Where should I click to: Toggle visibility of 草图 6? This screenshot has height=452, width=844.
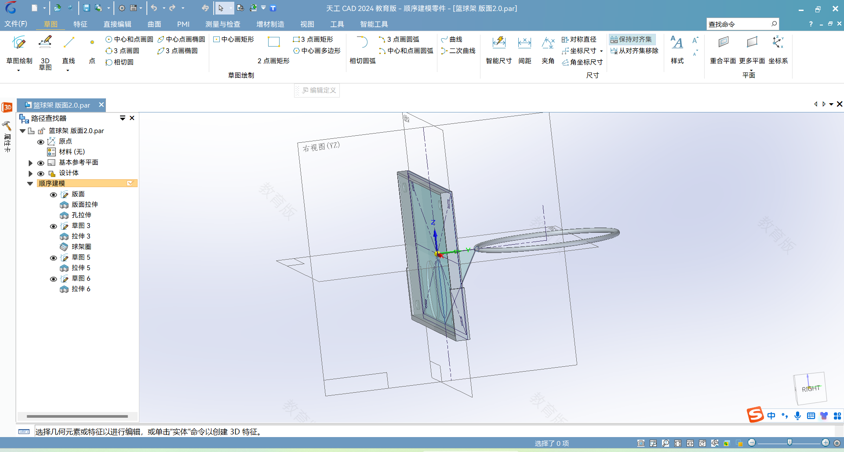[53, 279]
